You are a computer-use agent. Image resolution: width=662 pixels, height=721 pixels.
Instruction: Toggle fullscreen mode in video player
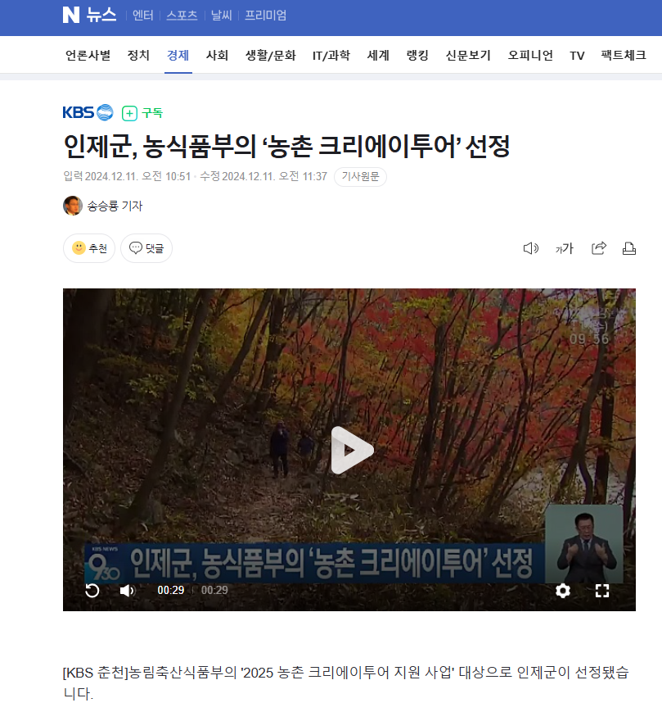601,591
